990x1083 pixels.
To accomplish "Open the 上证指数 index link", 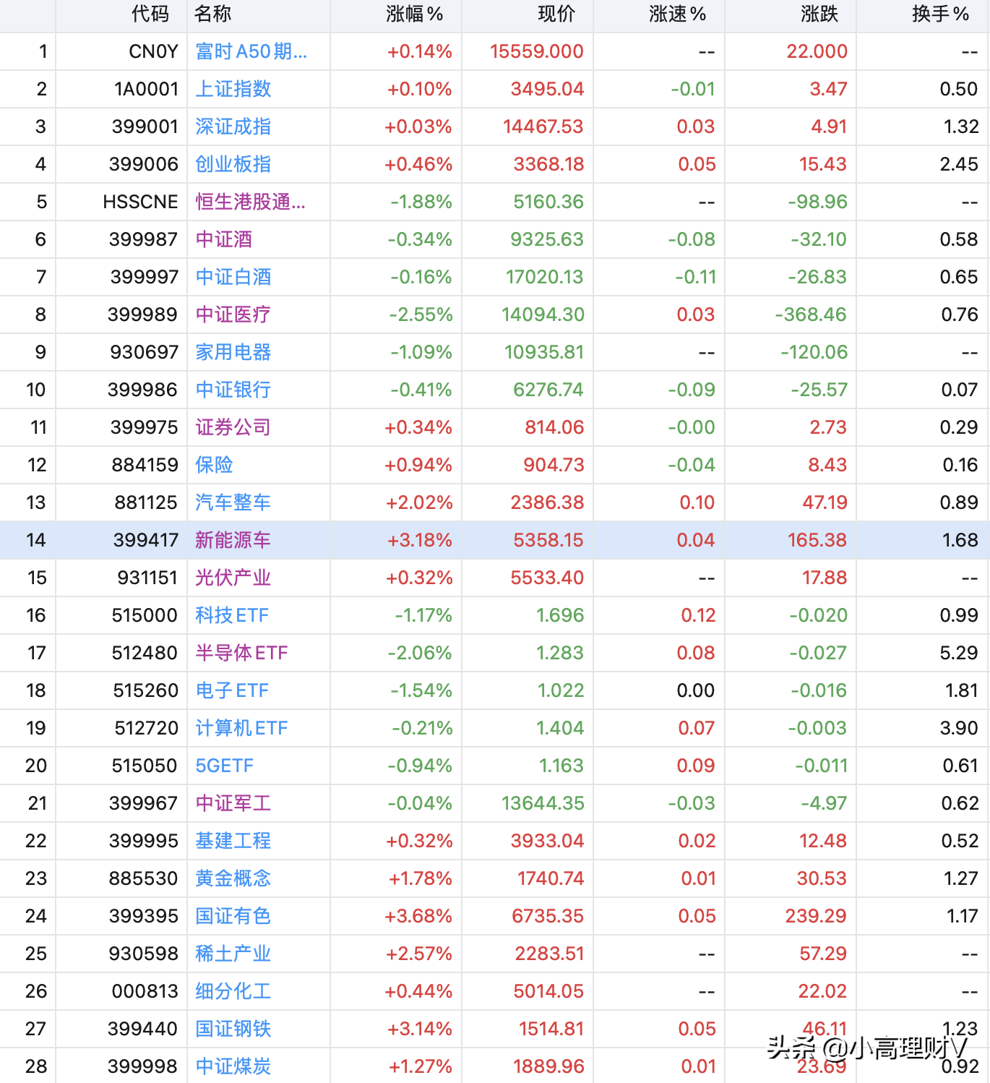I will click(233, 89).
